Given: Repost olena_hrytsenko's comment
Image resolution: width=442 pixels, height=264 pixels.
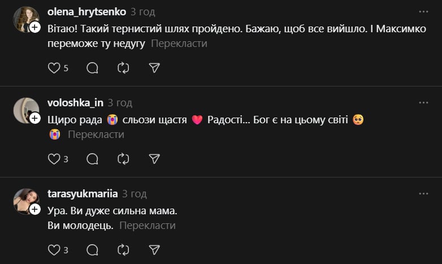Looking at the screenshot, I should coord(123,68).
